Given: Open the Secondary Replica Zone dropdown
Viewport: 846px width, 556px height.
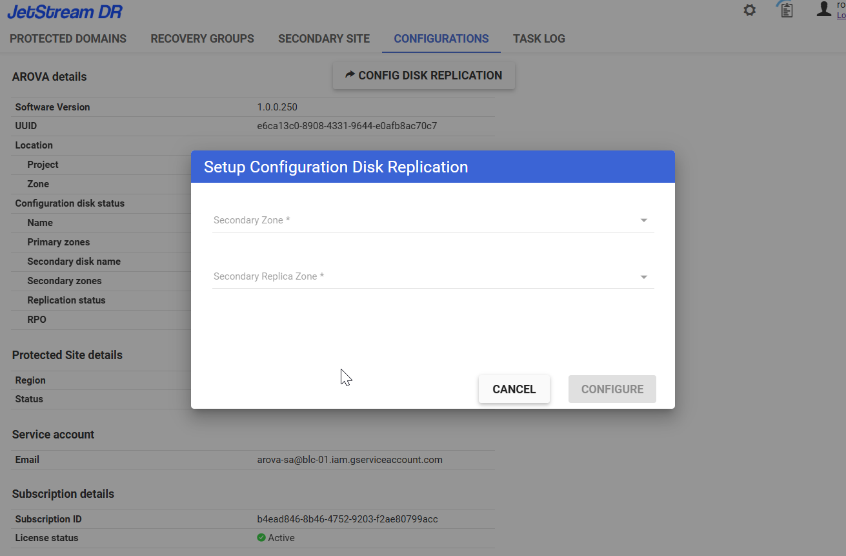Looking at the screenshot, I should tap(432, 276).
